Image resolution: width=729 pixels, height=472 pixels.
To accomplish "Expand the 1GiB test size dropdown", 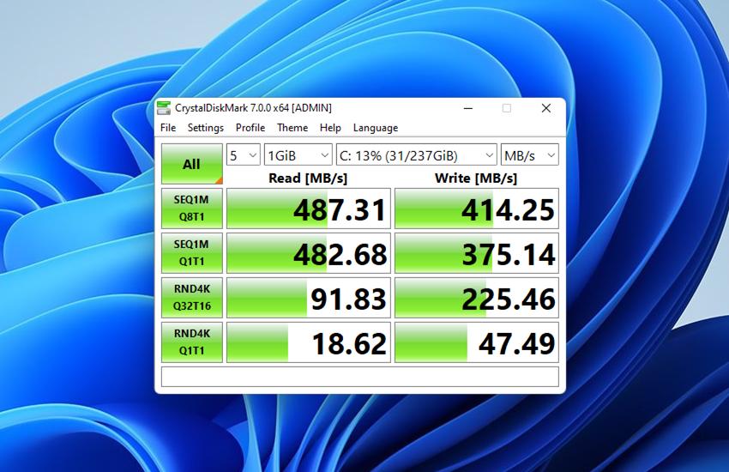I will pyautogui.click(x=298, y=154).
